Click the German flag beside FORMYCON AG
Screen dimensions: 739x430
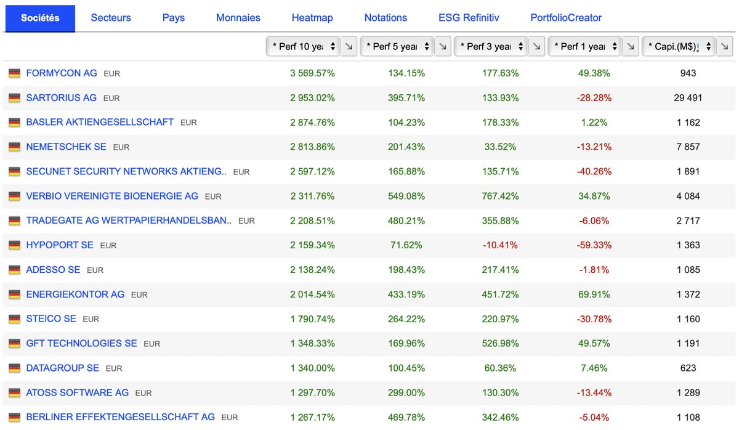click(x=14, y=73)
